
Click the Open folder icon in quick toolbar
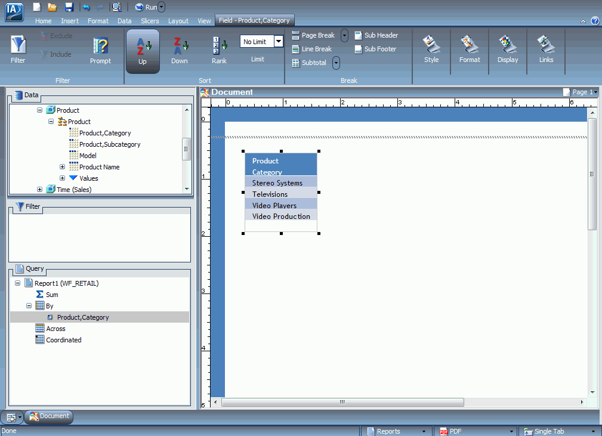pos(53,7)
